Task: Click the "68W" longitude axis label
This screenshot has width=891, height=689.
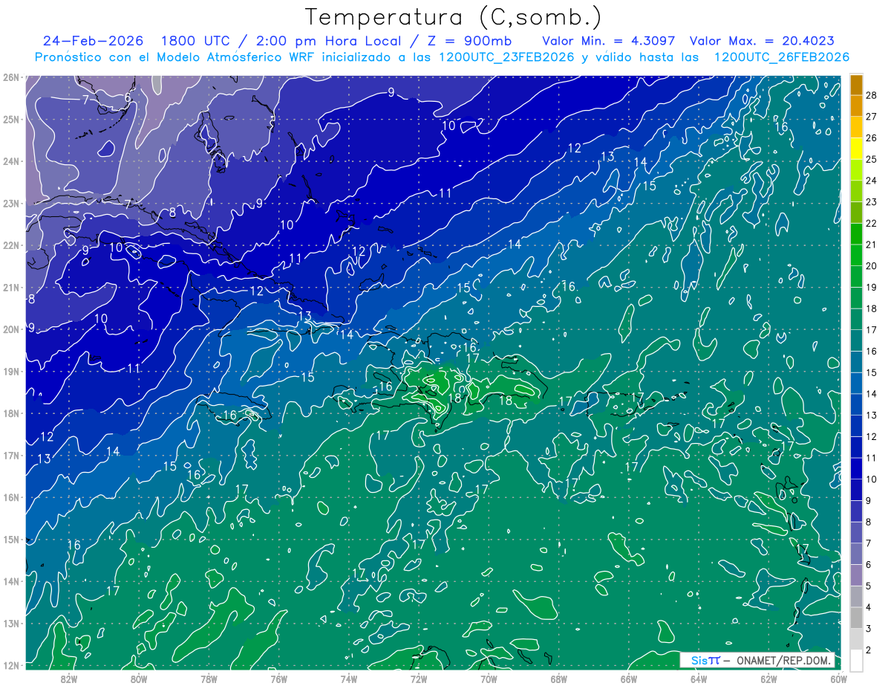Action: point(558,679)
